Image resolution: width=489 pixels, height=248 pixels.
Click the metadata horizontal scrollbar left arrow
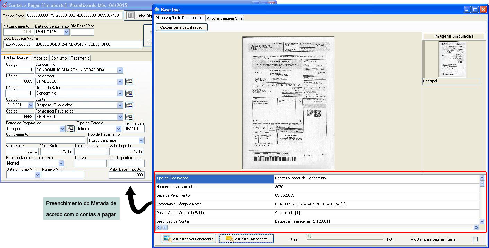tap(159, 228)
